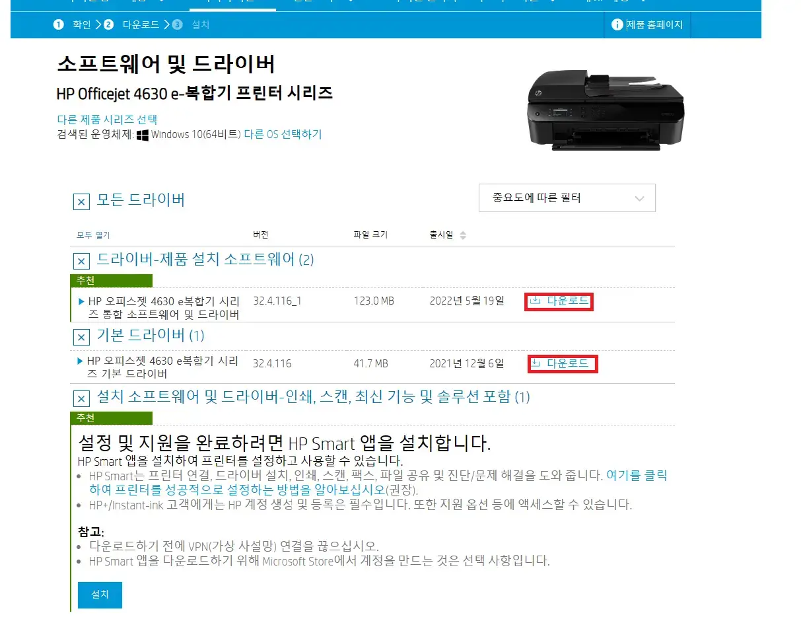Go to step 2 다운로드 in breadcrumb
This screenshot has height=623, width=801.
tap(132, 25)
